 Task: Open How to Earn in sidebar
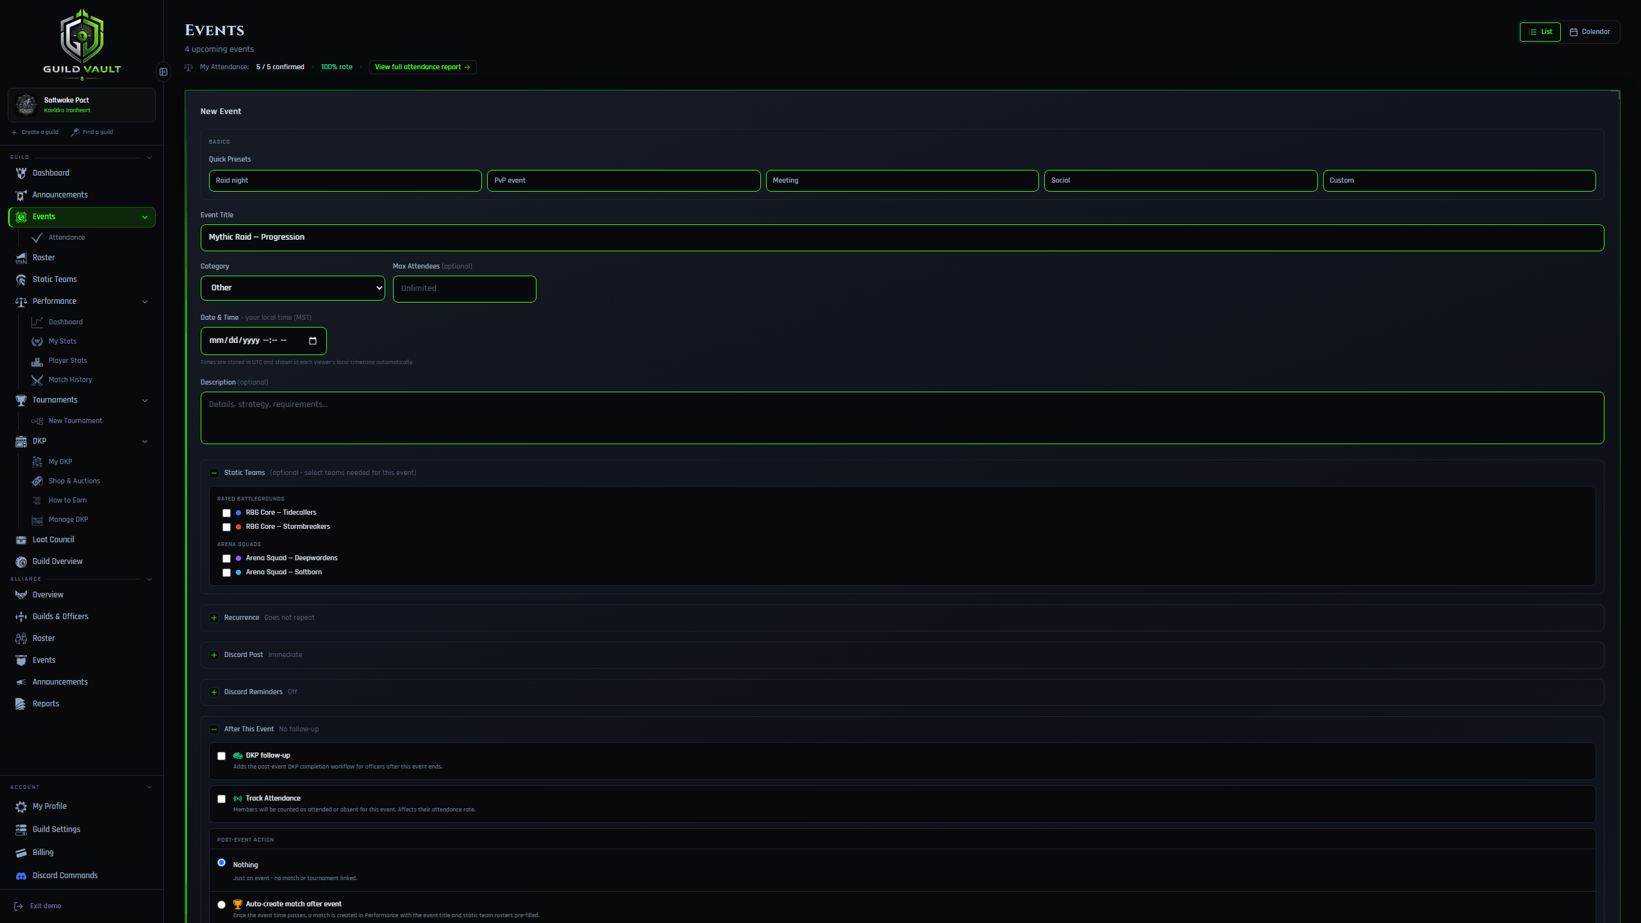[67, 501]
